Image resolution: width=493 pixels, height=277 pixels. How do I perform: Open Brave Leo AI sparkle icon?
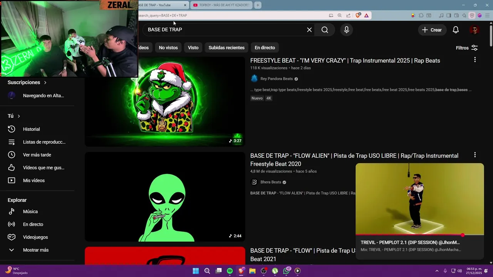[464, 15]
